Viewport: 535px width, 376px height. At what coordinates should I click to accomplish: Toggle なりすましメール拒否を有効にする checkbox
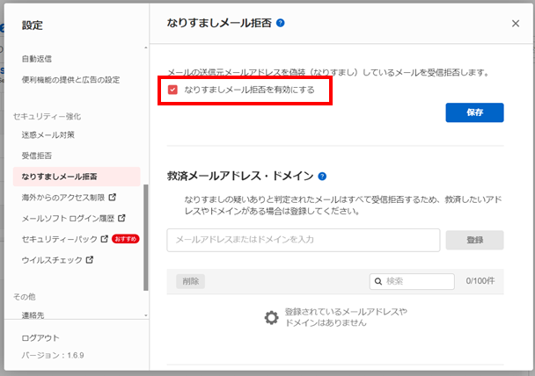pyautogui.click(x=173, y=90)
